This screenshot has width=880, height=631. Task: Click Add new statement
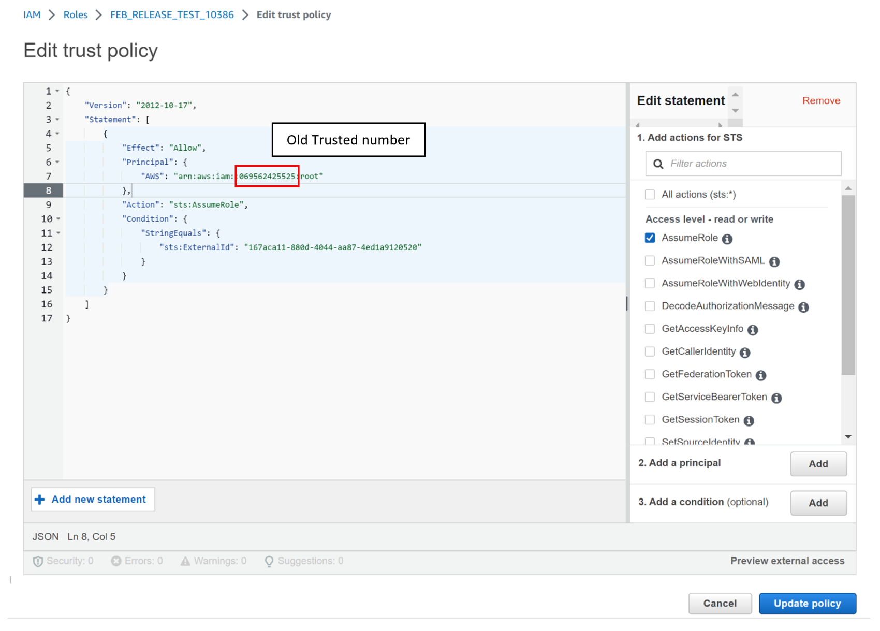pos(93,500)
